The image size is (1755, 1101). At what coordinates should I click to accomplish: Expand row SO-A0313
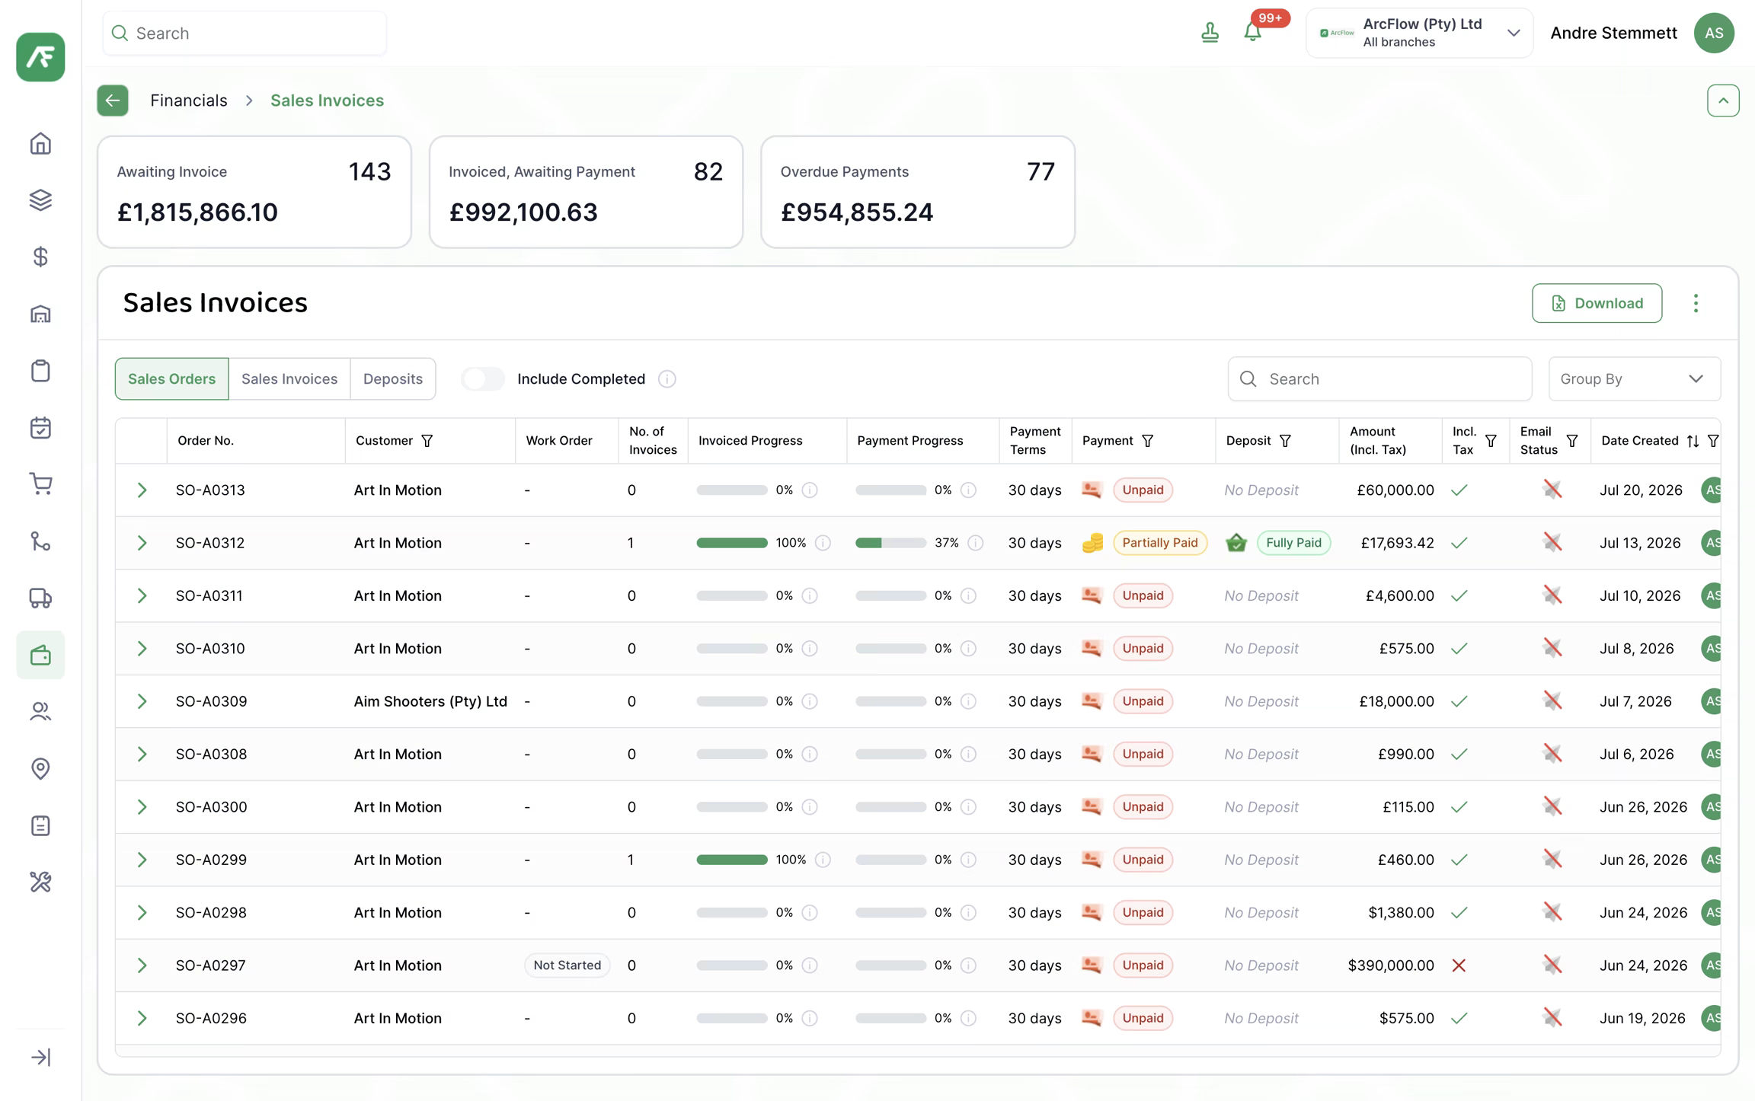point(142,490)
